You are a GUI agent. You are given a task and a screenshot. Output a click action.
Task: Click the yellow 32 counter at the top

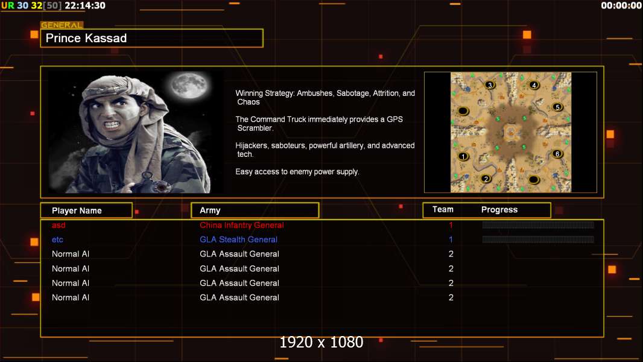[x=37, y=6]
